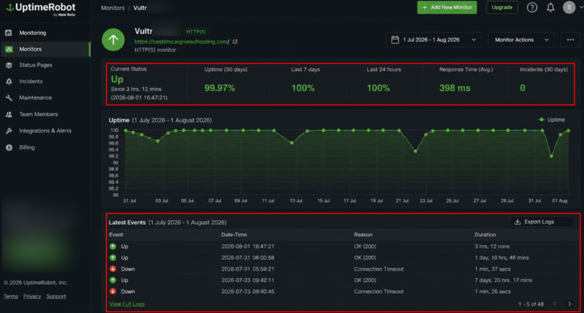Select the Billing coin icon in sidebar
584x313 pixels.
coord(9,147)
